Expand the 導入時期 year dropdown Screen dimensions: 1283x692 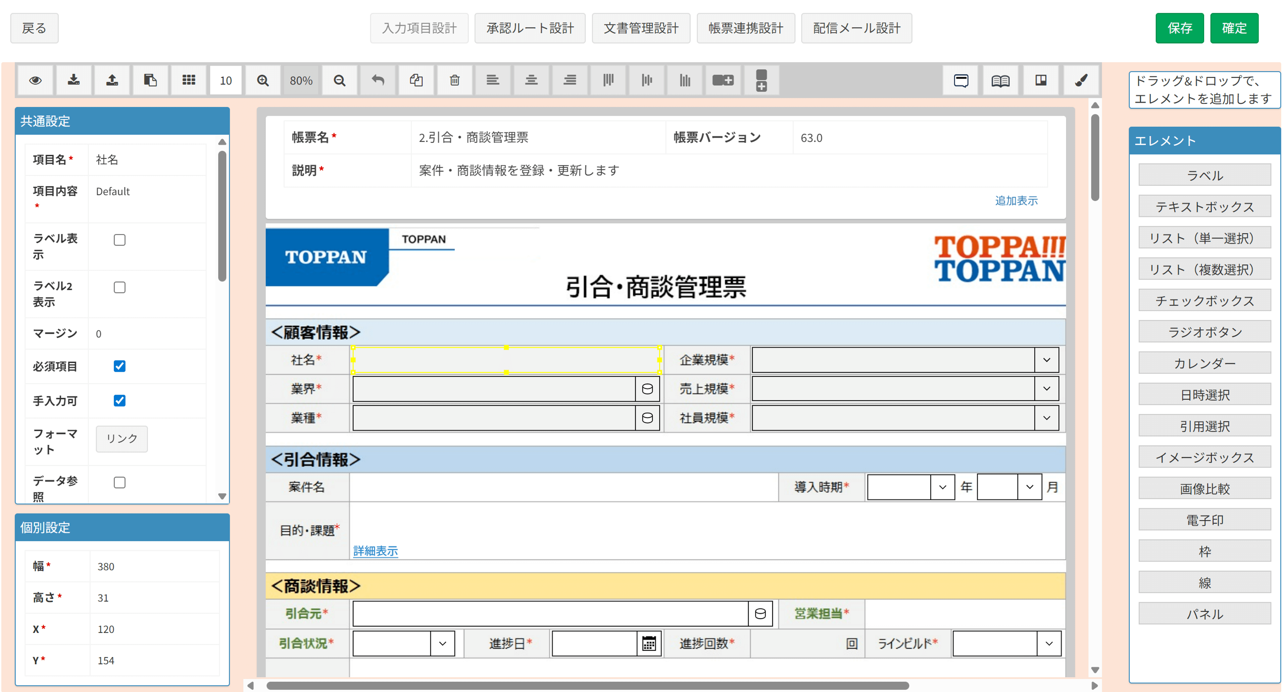(941, 487)
